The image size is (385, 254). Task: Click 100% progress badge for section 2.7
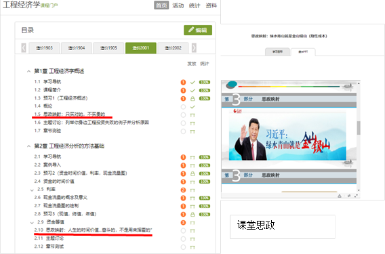[205, 206]
